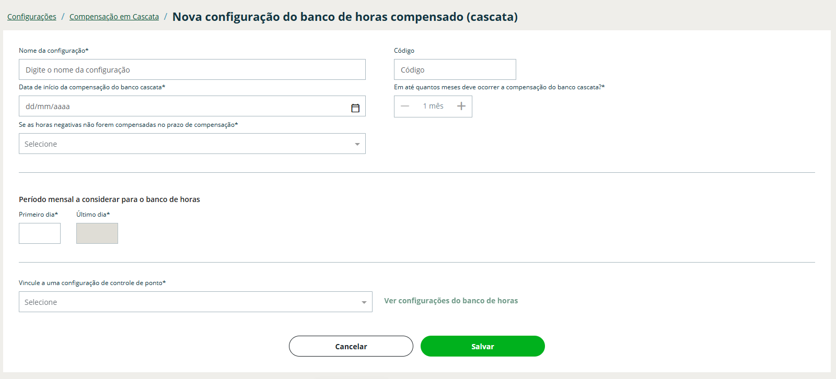
Task: Increase the compensation months with plus
Action: coord(461,106)
